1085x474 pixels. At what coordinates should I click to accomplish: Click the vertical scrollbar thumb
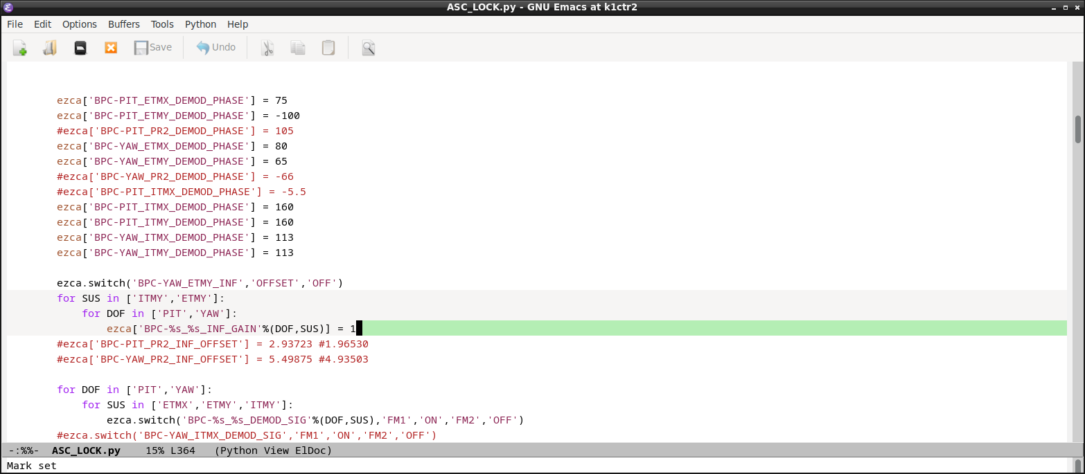(1078, 129)
